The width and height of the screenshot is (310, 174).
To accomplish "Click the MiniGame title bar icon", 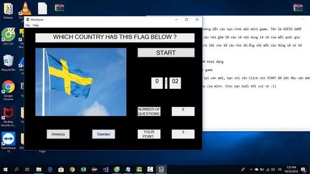I will click(28, 19).
